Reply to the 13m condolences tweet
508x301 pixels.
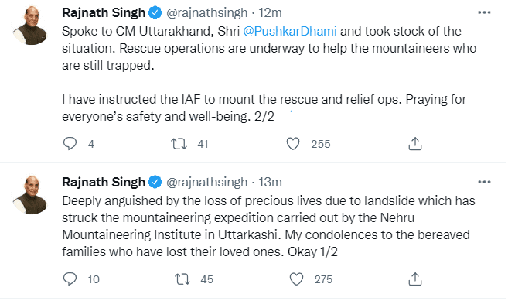tap(70, 279)
